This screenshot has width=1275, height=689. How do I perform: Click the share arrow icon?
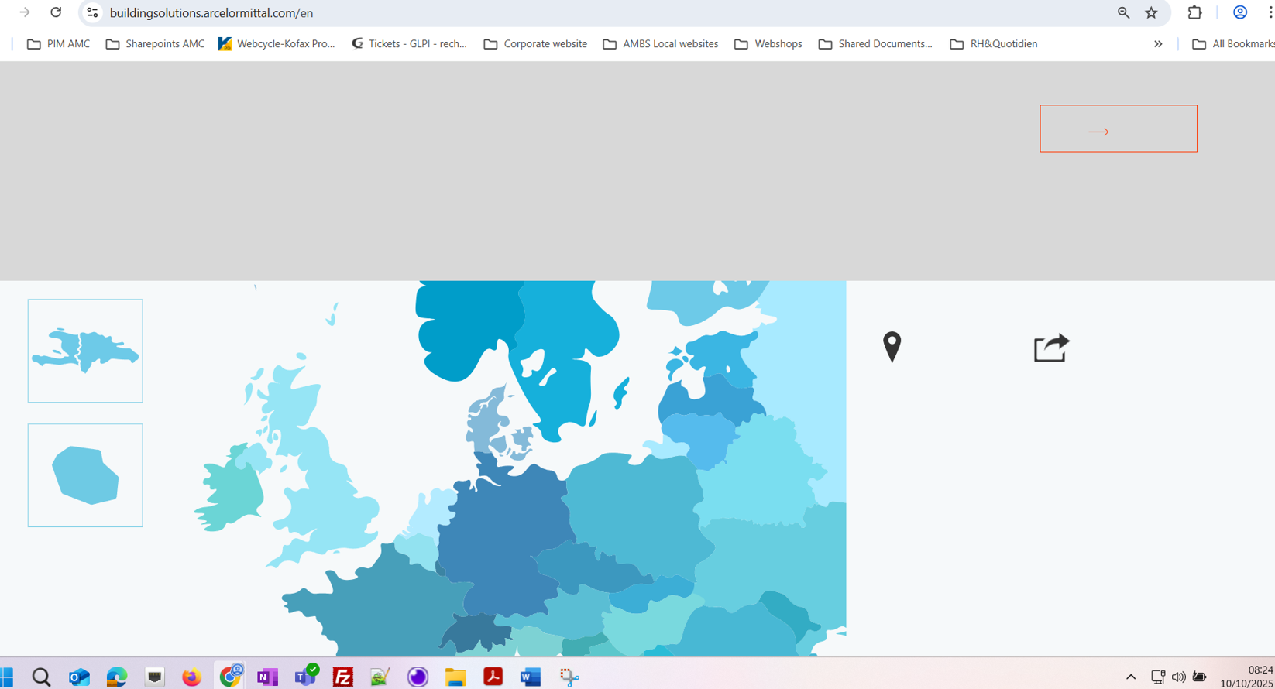pyautogui.click(x=1051, y=348)
